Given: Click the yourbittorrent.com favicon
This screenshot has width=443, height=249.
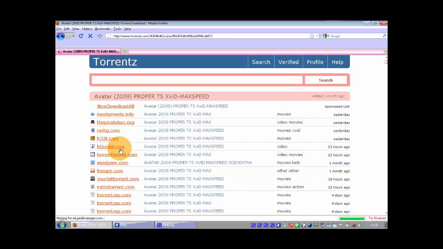Looking at the screenshot, I should click(92, 179).
